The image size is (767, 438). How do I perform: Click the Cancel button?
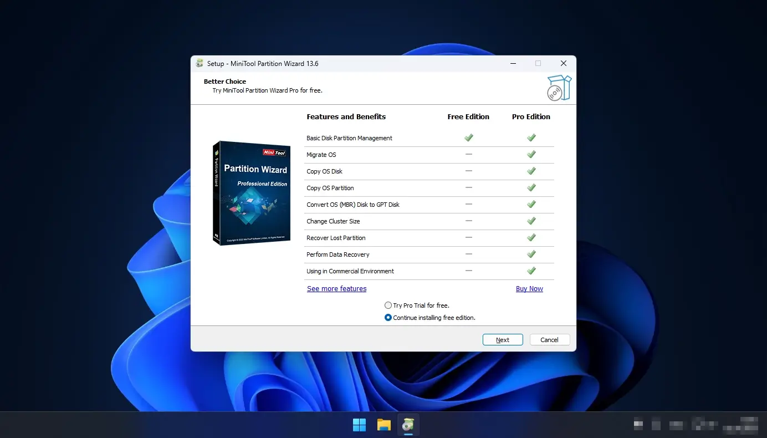549,340
